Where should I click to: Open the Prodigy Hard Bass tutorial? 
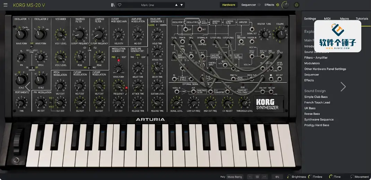tap(317, 125)
